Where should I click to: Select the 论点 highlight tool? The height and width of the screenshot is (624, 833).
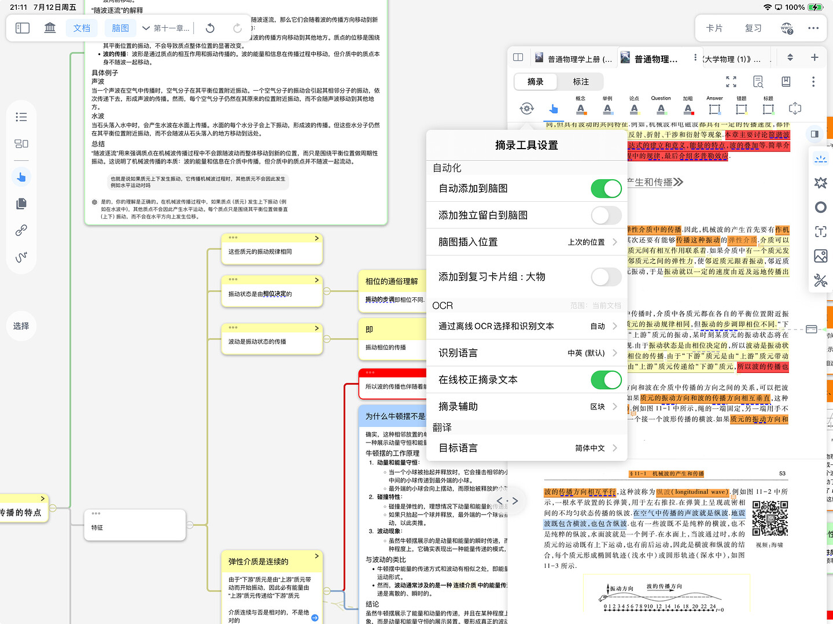[x=634, y=106]
